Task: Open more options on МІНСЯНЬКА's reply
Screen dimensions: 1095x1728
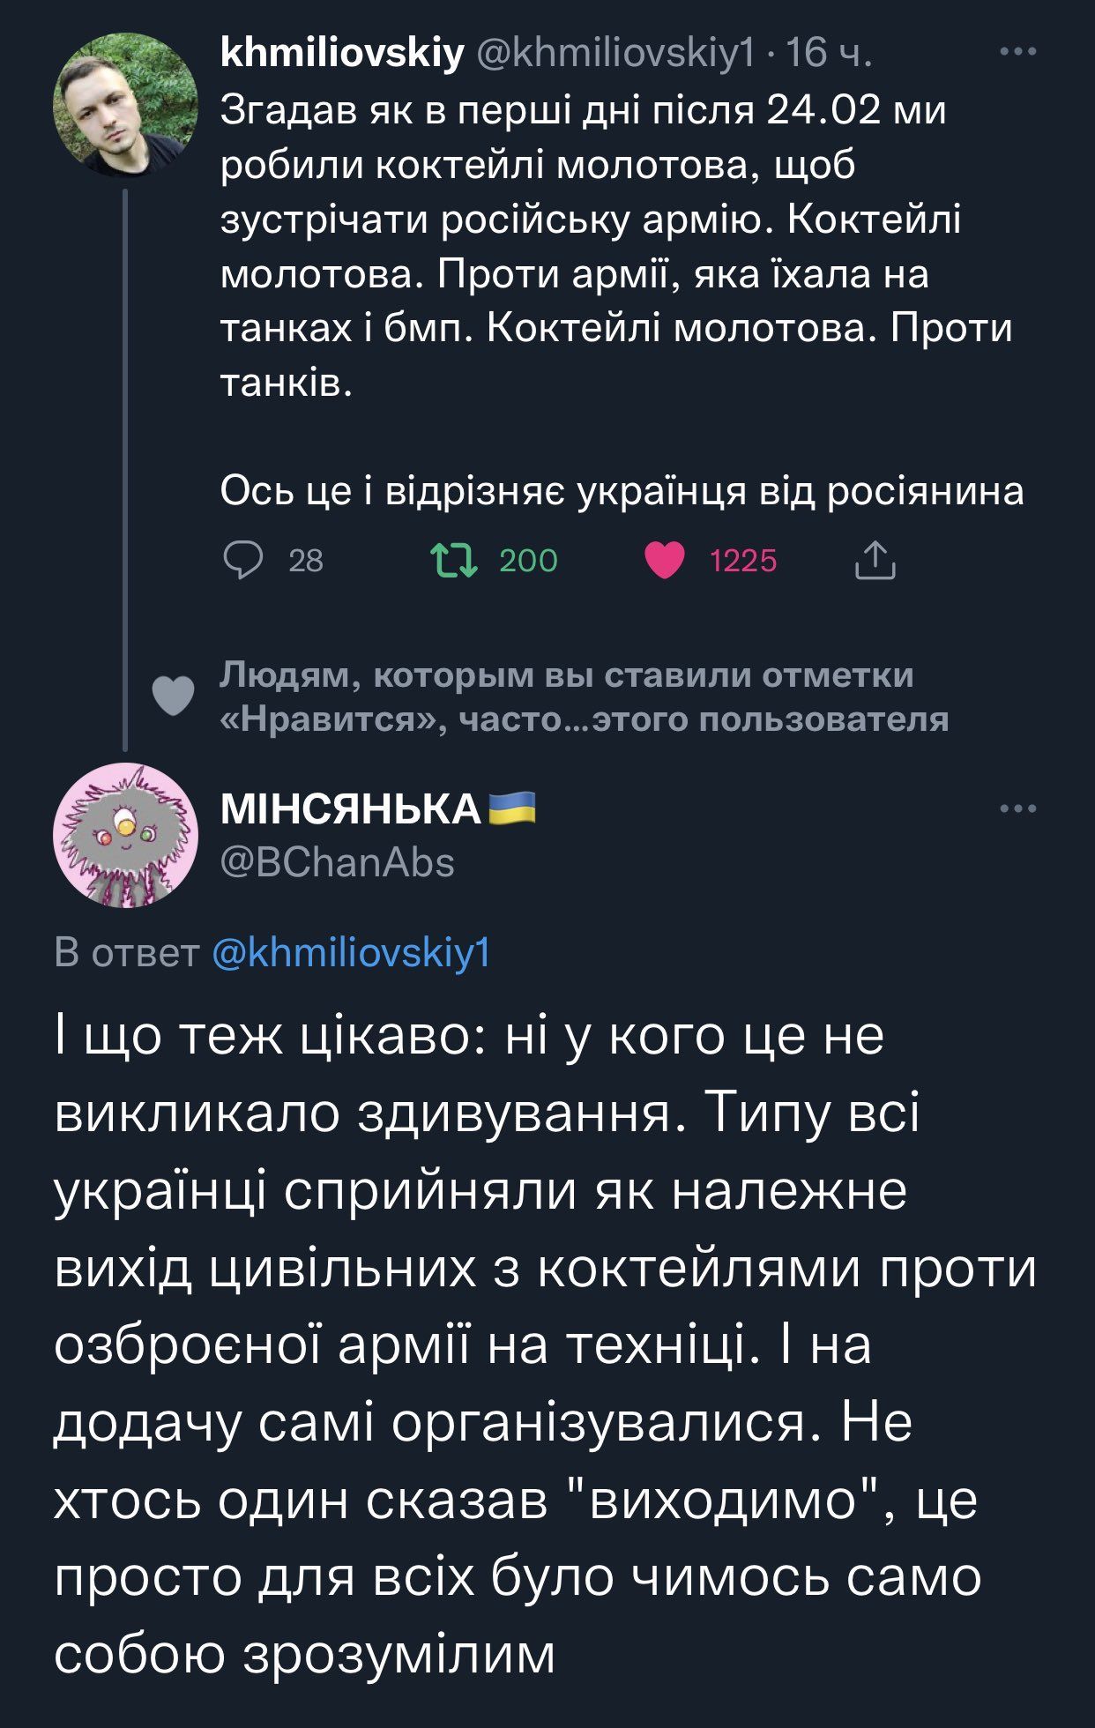Action: coord(1018,808)
